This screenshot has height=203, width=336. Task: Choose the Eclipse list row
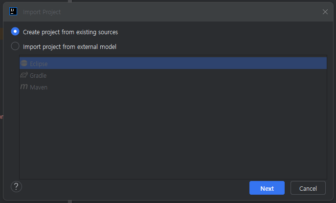(173, 63)
